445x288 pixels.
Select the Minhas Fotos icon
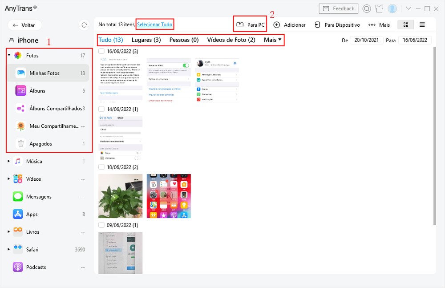click(21, 73)
